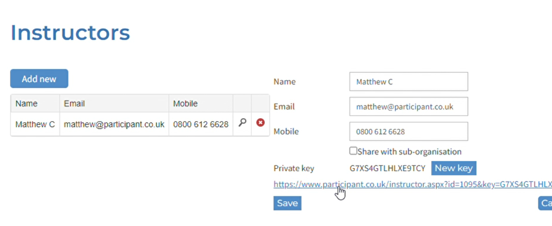Click the partially visible Cancel button
The image size is (552, 226).
click(x=546, y=203)
